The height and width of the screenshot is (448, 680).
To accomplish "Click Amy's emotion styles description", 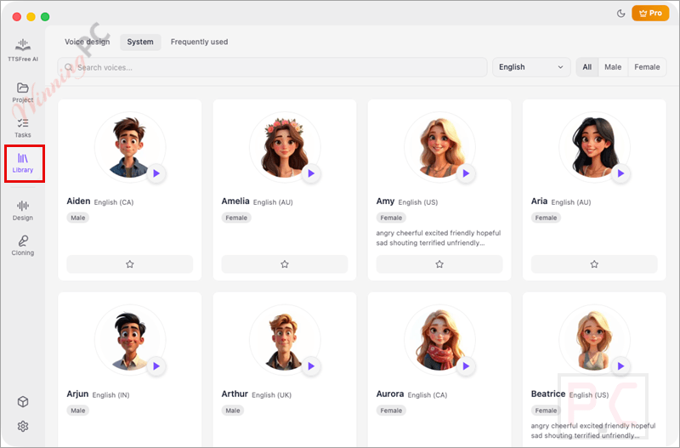I will click(439, 238).
